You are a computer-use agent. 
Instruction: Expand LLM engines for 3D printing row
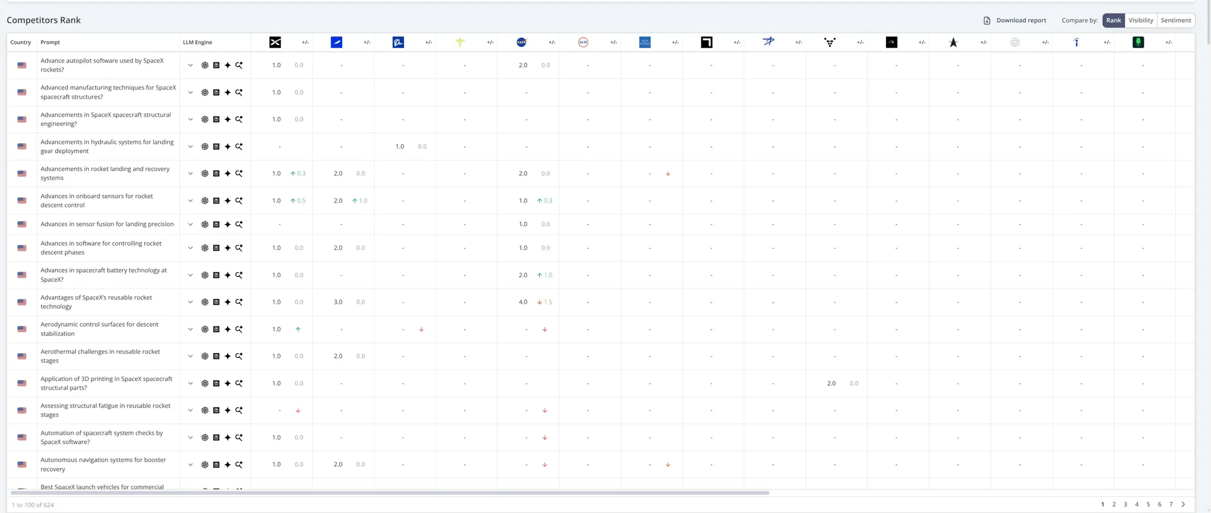[190, 383]
